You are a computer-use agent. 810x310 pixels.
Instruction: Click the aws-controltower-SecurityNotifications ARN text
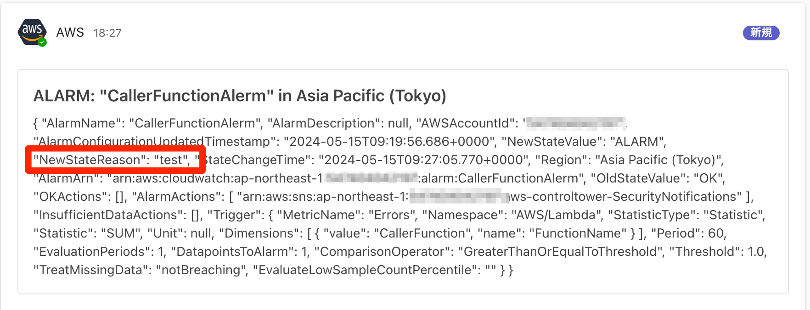(x=490, y=196)
